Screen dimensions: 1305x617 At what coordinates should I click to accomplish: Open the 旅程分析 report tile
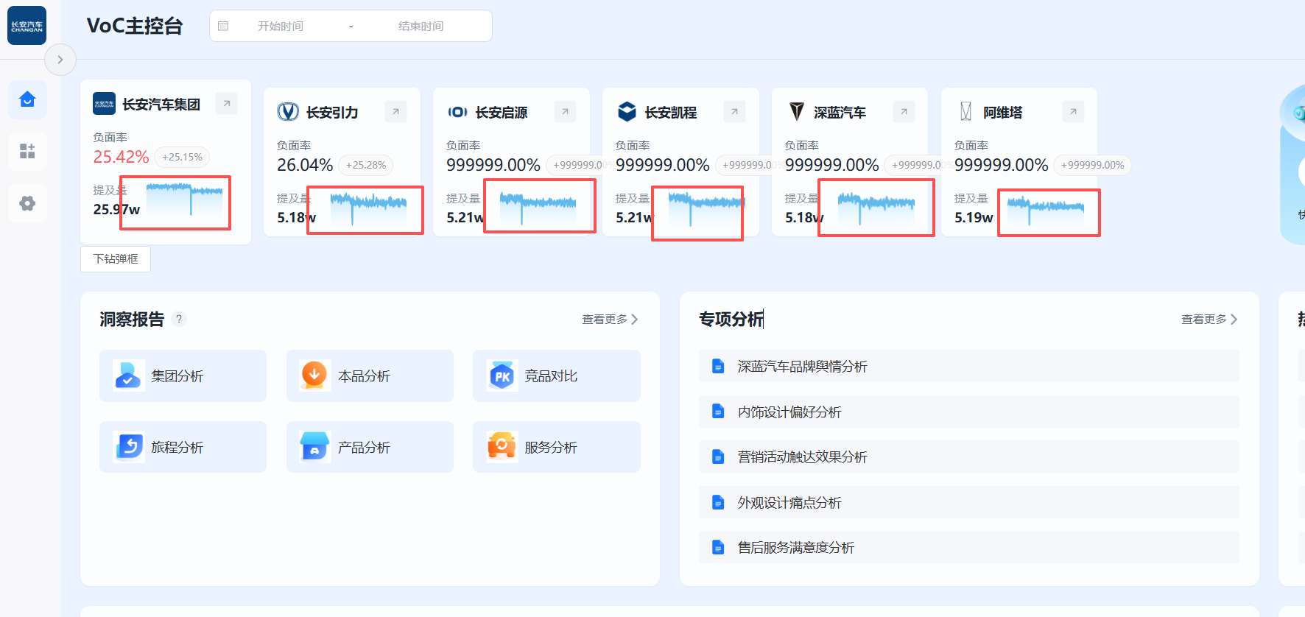pos(183,447)
